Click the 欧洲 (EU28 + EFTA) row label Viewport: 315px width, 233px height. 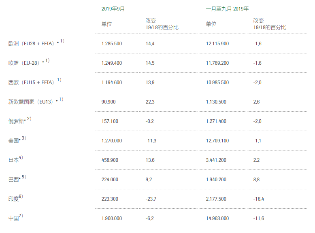(31, 44)
